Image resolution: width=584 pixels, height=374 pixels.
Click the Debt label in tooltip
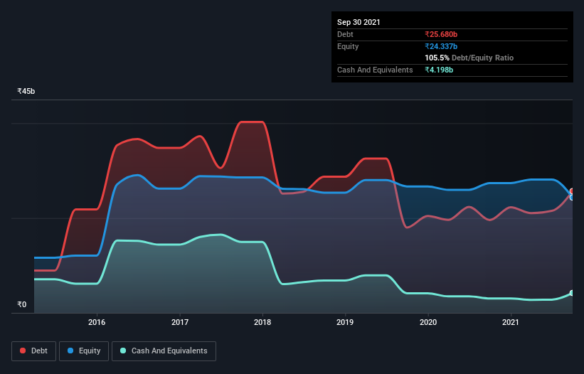[x=345, y=34]
